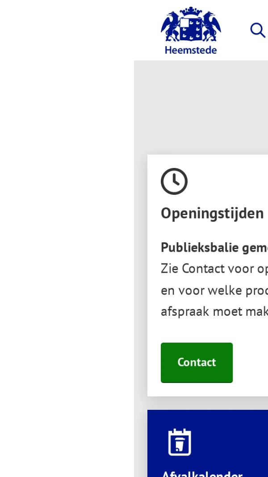Click the grey banner area above the card
This screenshot has width=268, height=477.
tap(201, 107)
